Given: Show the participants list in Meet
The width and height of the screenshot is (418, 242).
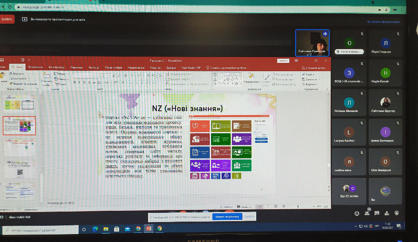Looking at the screenshot, I should [x=367, y=213].
